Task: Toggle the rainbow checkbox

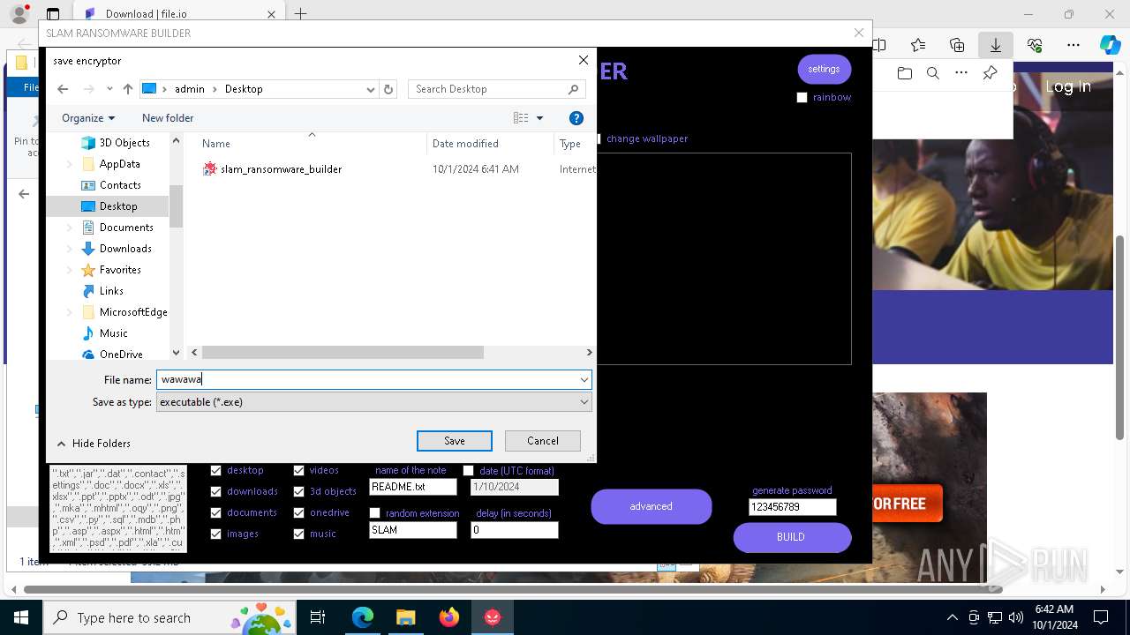Action: pyautogui.click(x=802, y=98)
